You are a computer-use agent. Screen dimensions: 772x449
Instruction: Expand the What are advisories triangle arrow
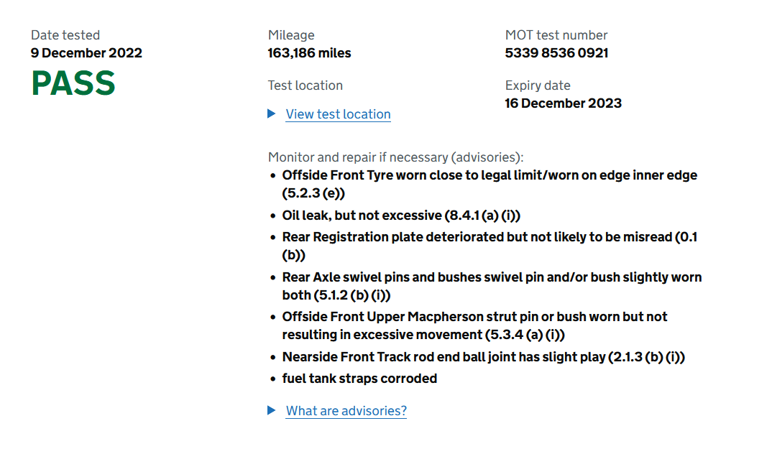point(271,410)
